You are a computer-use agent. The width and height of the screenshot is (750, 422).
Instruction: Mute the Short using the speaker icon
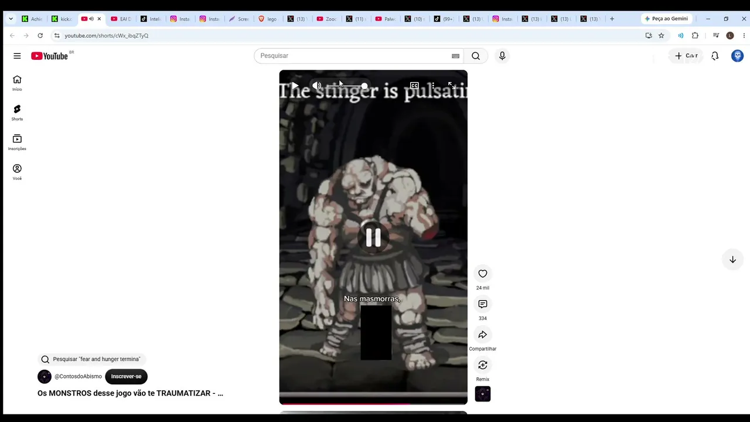click(x=317, y=86)
